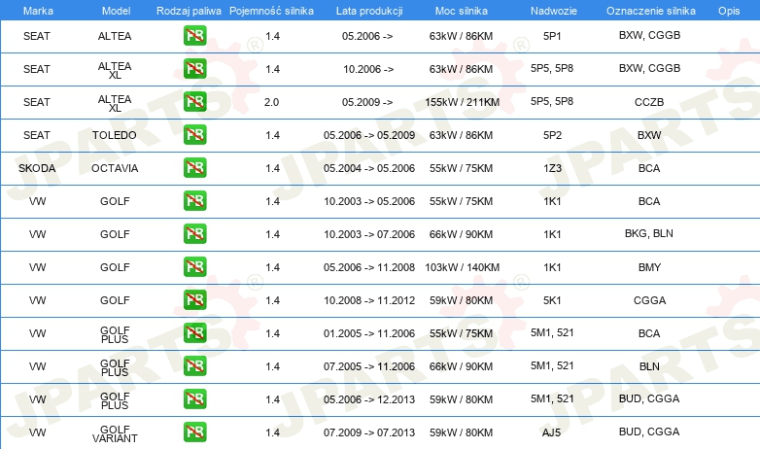Click production date 05.2009 ->
Viewport: 760px width, 449px height.
367,102
